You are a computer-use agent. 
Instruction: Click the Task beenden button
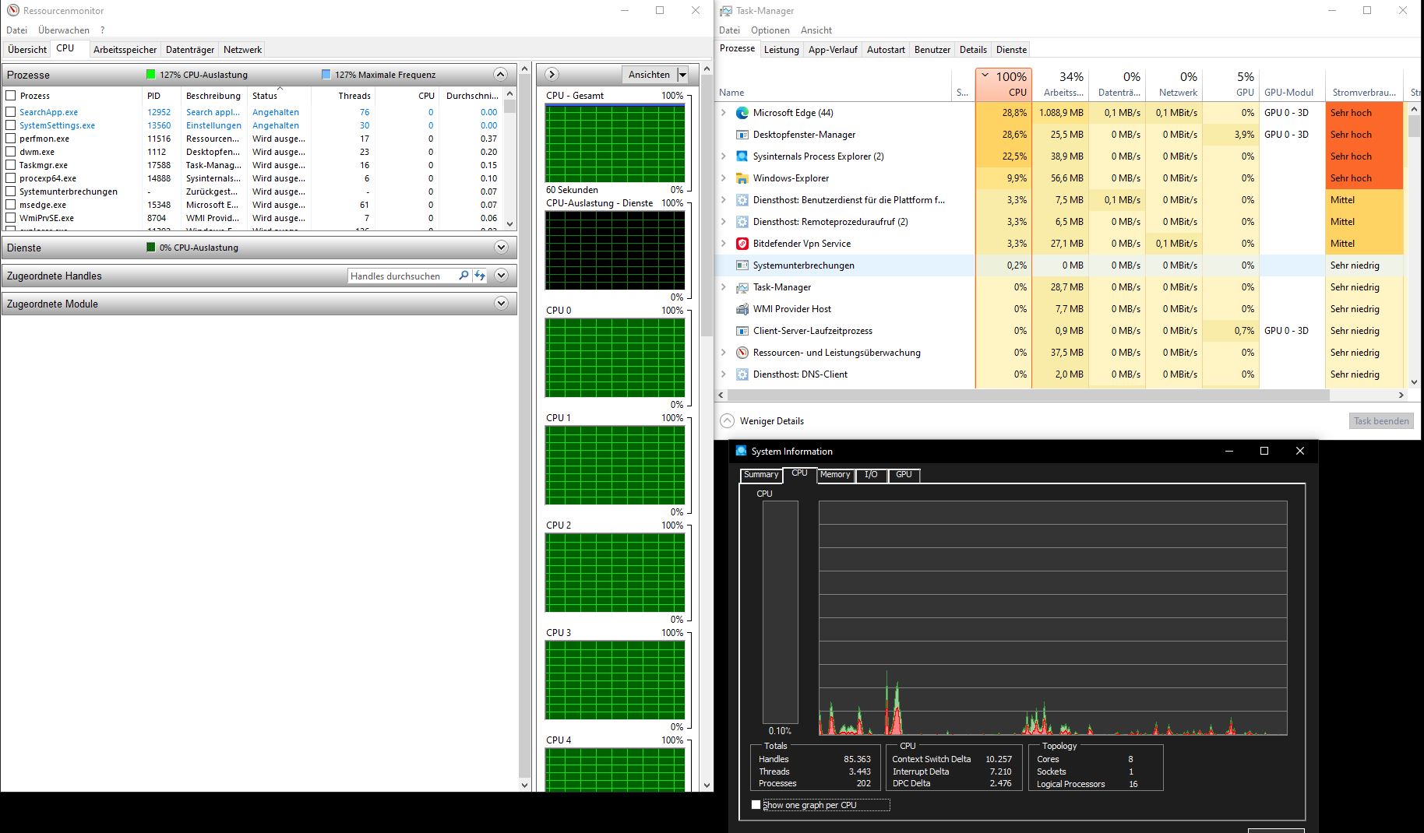[1381, 421]
